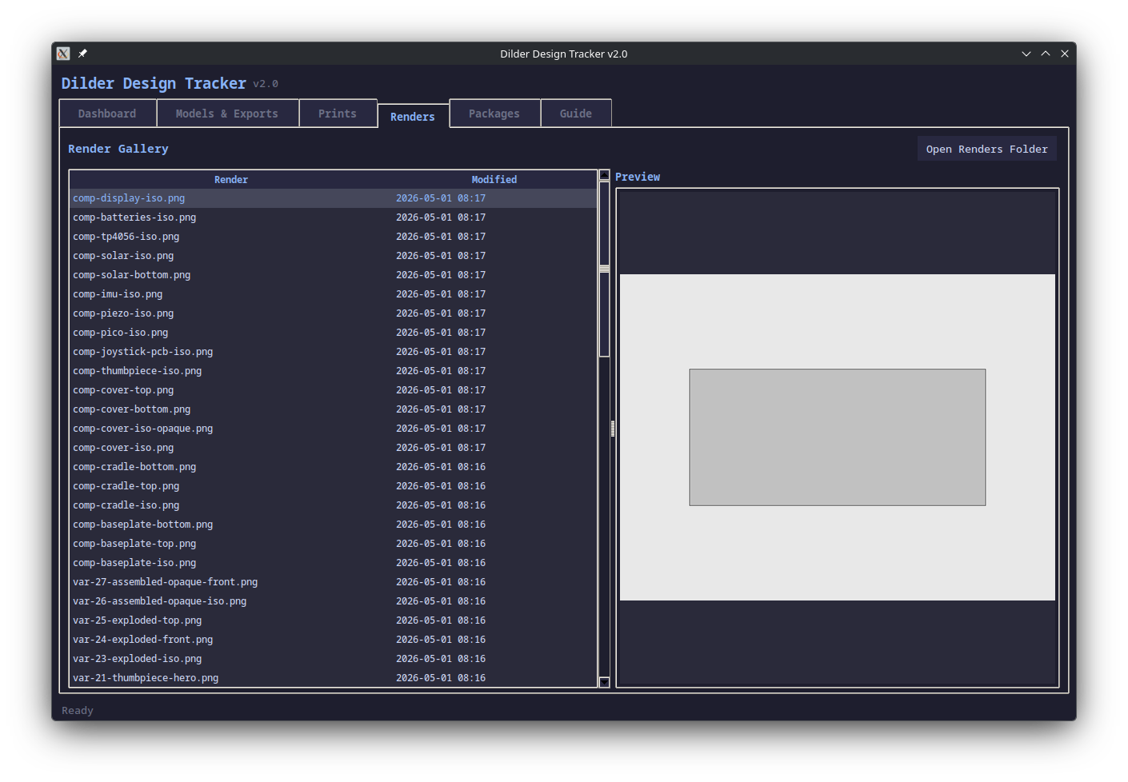Choose comp-cradle-iso.png render
Screen dimensions: 1128x782
point(334,505)
